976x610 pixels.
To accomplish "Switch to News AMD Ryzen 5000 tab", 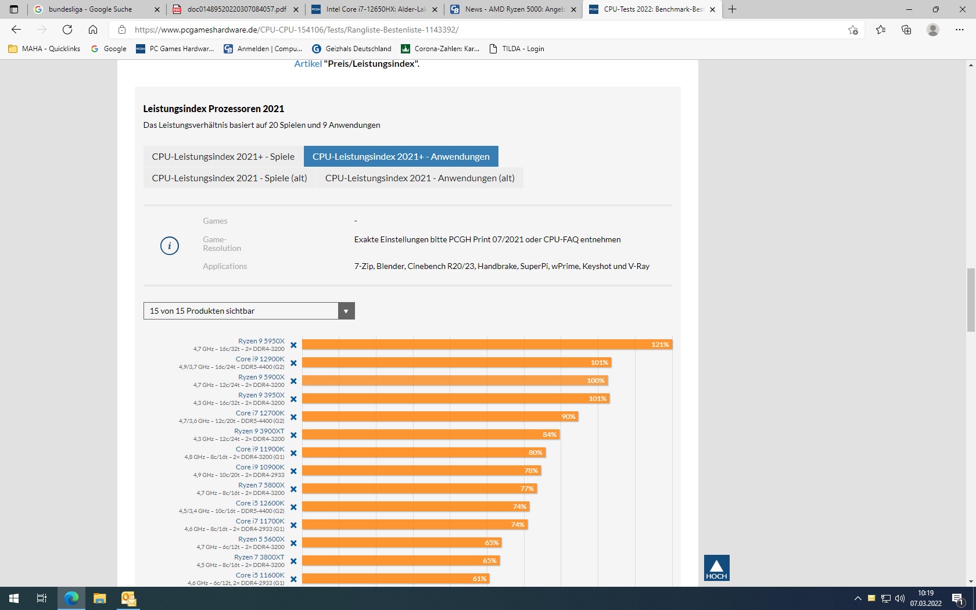I will pyautogui.click(x=514, y=9).
